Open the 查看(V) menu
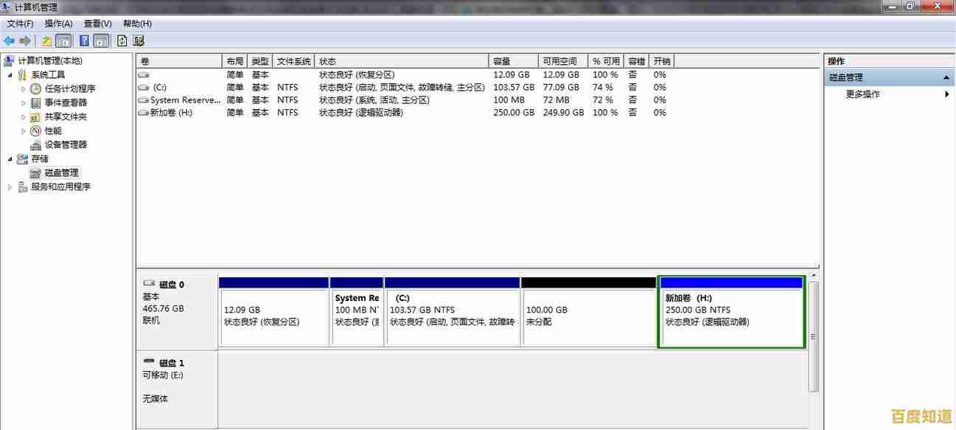Viewport: 956px width, 430px height. click(x=98, y=24)
